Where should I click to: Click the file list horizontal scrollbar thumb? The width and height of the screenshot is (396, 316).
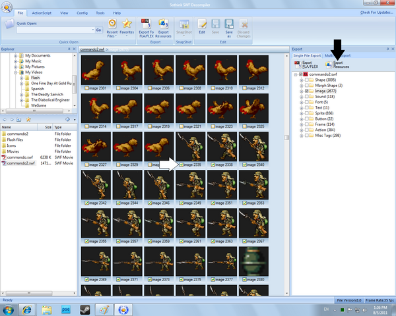tap(29, 294)
